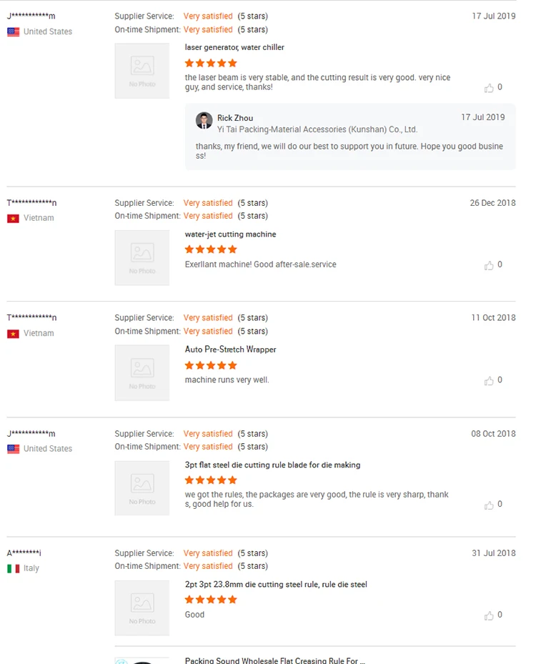This screenshot has width=536, height=664.
Task: Click Yi Tai Packing-Material Accessories company name
Action: [317, 130]
